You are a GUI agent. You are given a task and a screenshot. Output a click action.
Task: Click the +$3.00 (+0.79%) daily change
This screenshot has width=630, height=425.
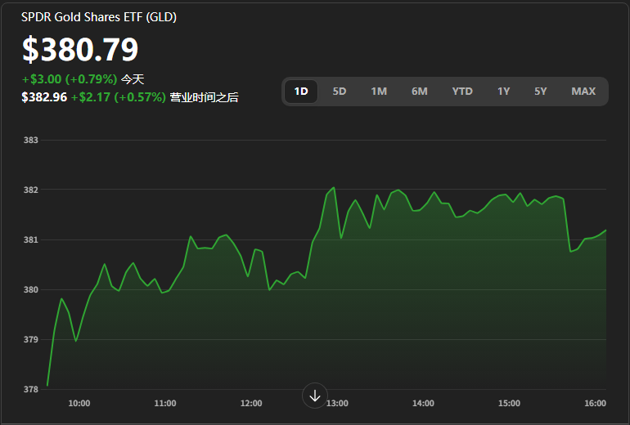coord(70,79)
